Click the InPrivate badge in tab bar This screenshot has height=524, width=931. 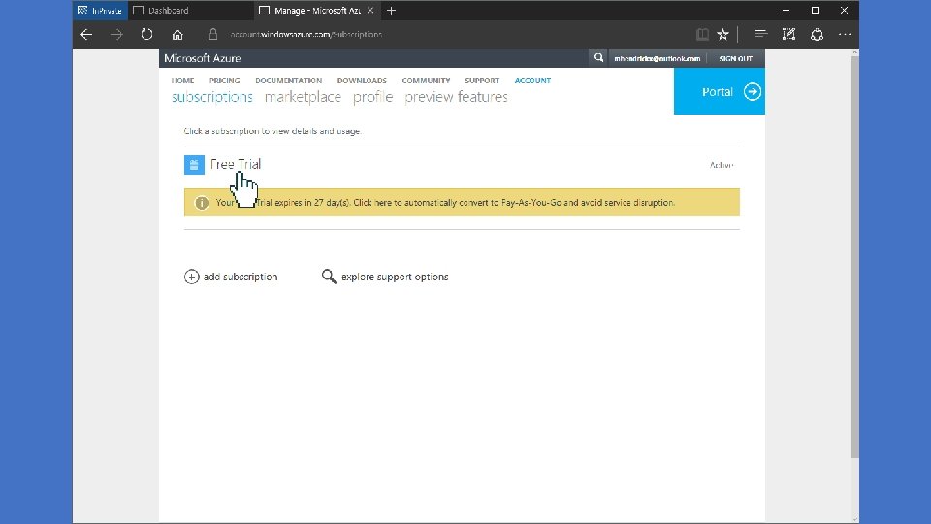tap(100, 10)
